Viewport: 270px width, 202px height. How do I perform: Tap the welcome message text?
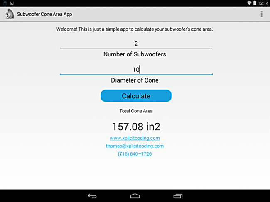(135, 29)
